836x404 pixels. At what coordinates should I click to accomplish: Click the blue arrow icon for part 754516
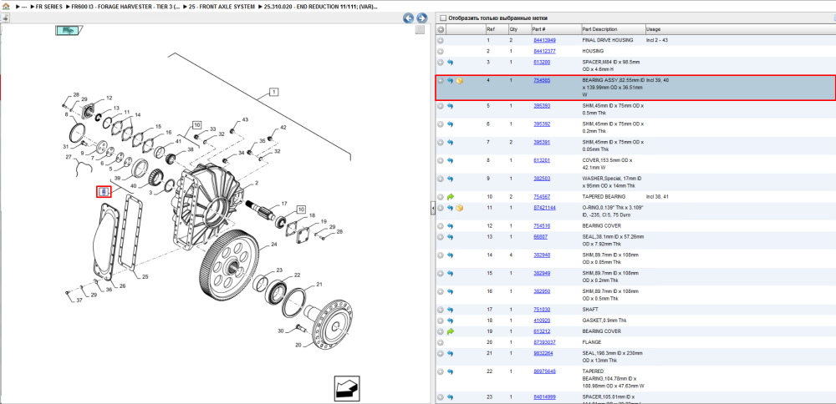pyautogui.click(x=450, y=225)
